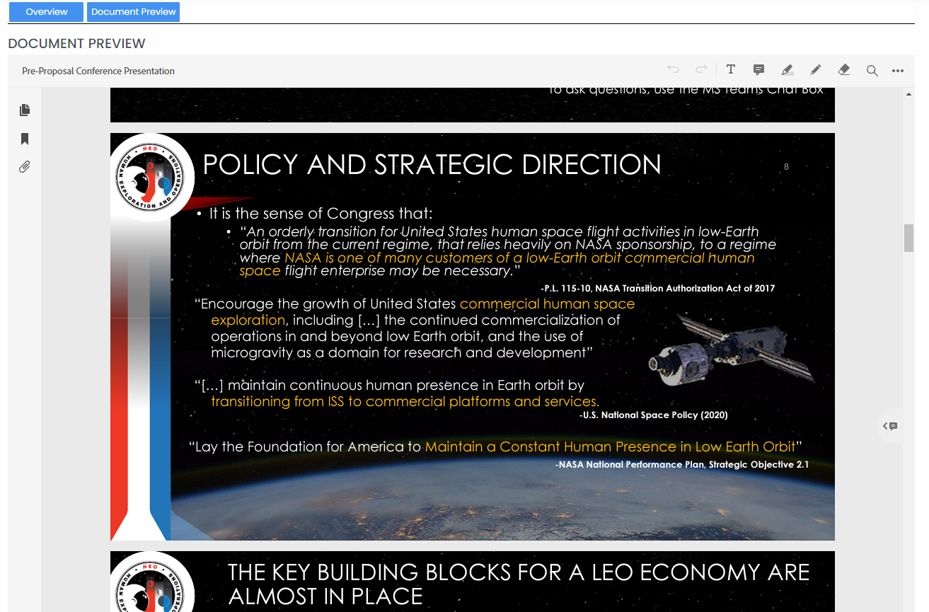Click the "Key Building Blocks for a LEO Economy" heading

(x=519, y=584)
